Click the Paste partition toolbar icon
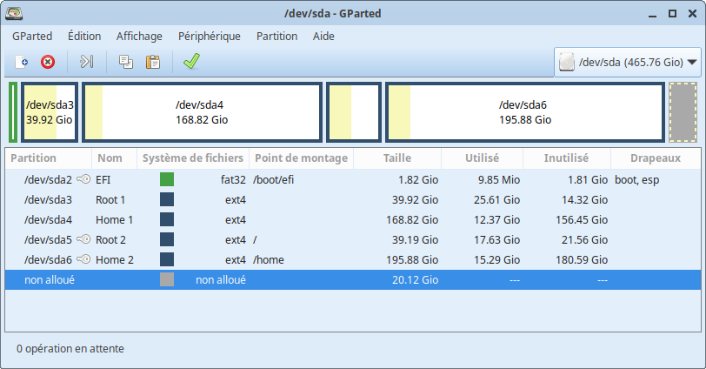This screenshot has height=369, width=706. pyautogui.click(x=153, y=62)
